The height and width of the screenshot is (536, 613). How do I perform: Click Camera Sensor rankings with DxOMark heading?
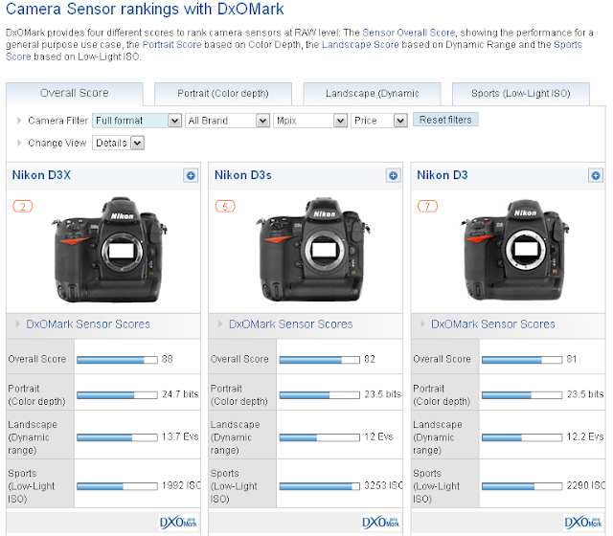(x=145, y=9)
